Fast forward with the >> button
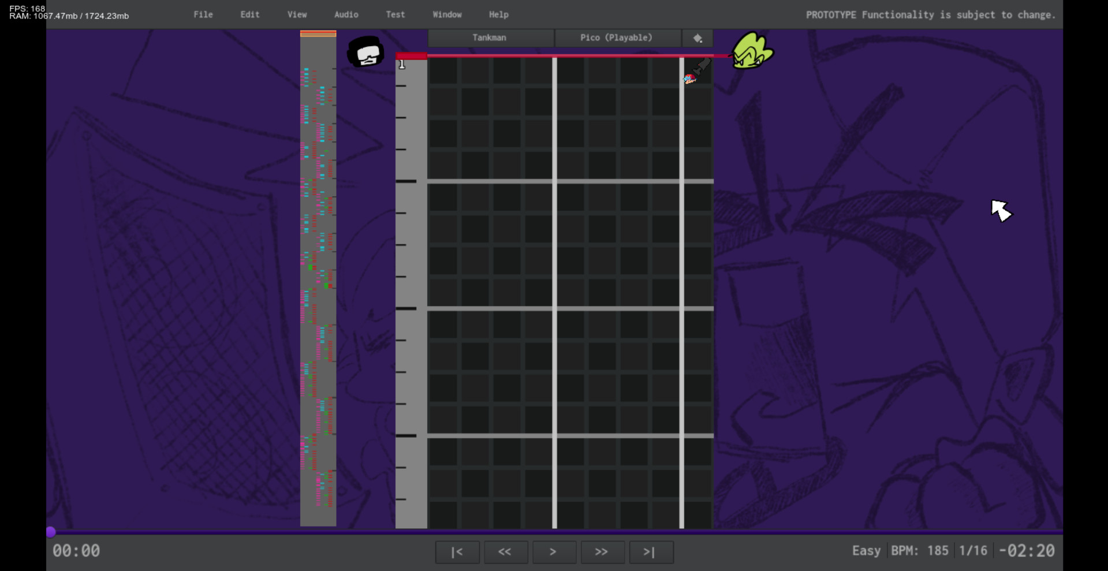This screenshot has width=1108, height=571. [603, 552]
